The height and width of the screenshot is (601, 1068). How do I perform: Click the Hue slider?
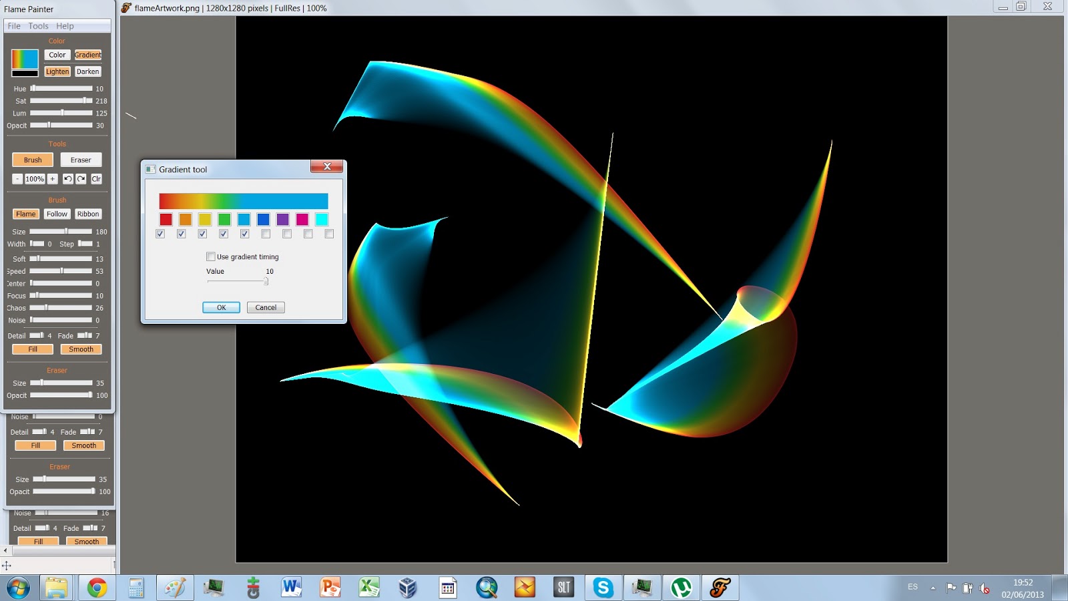point(61,88)
